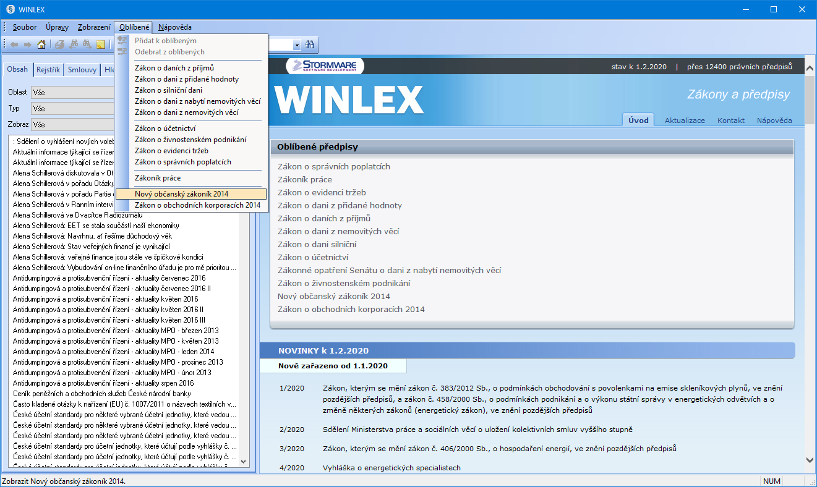The height and width of the screenshot is (487, 817).
Task: Choose Zákoník práce in the Oblíbené menu
Action: [x=192, y=178]
